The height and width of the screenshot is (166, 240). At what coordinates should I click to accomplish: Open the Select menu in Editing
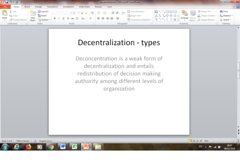[x=225, y=20]
